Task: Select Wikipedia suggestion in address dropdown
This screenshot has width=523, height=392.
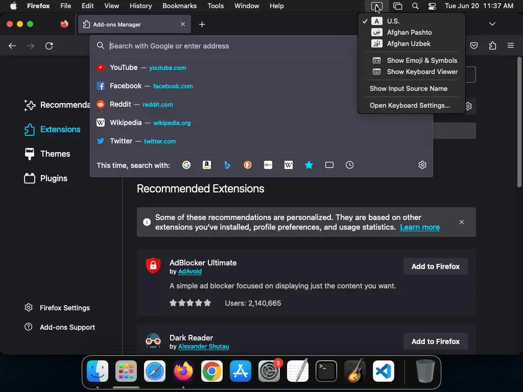Action: [261, 122]
